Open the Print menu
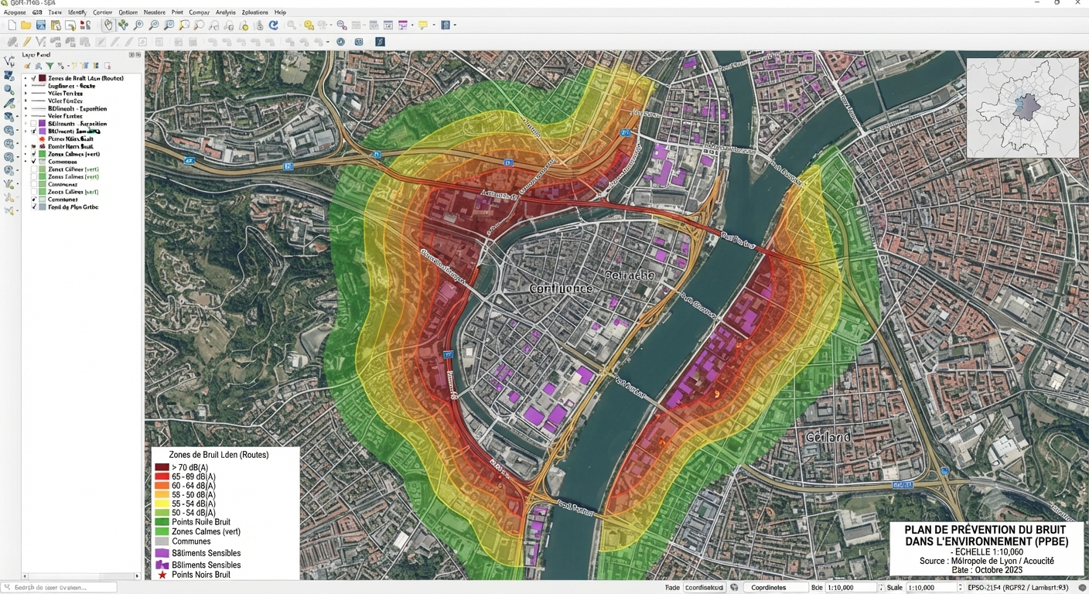The width and height of the screenshot is (1089, 594). (x=177, y=12)
